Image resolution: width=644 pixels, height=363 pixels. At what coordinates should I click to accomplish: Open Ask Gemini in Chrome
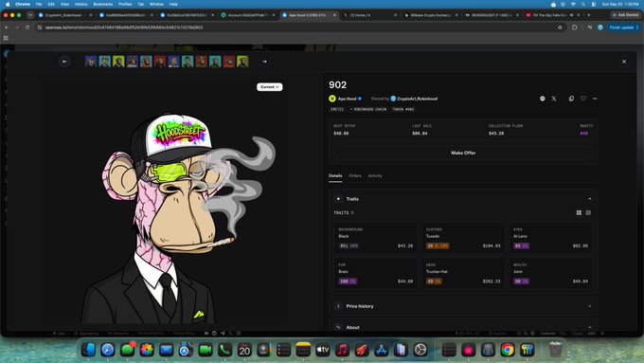coord(625,15)
